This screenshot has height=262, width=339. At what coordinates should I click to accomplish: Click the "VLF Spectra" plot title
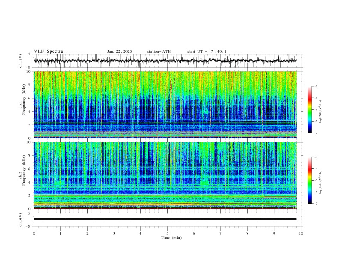pos(48,51)
